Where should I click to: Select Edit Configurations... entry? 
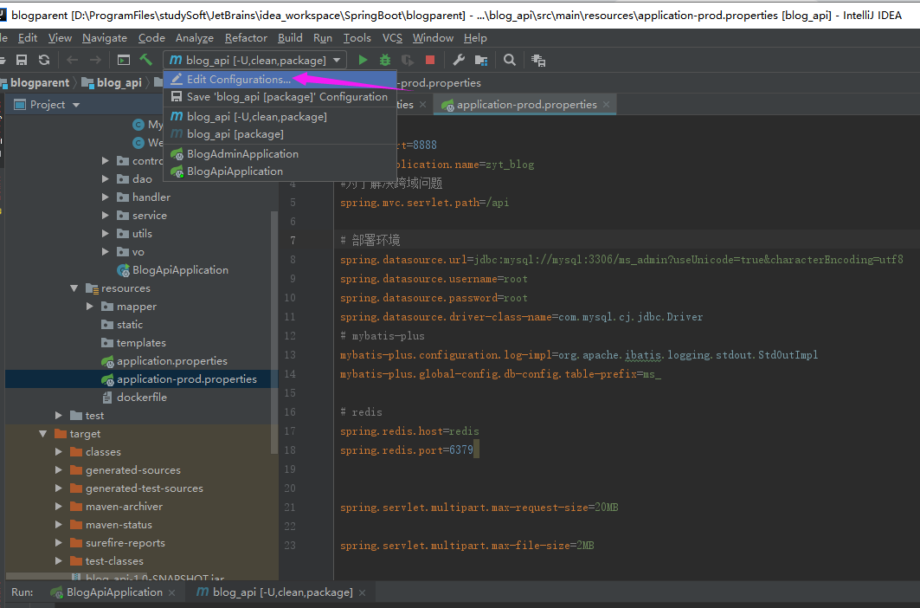click(280, 80)
